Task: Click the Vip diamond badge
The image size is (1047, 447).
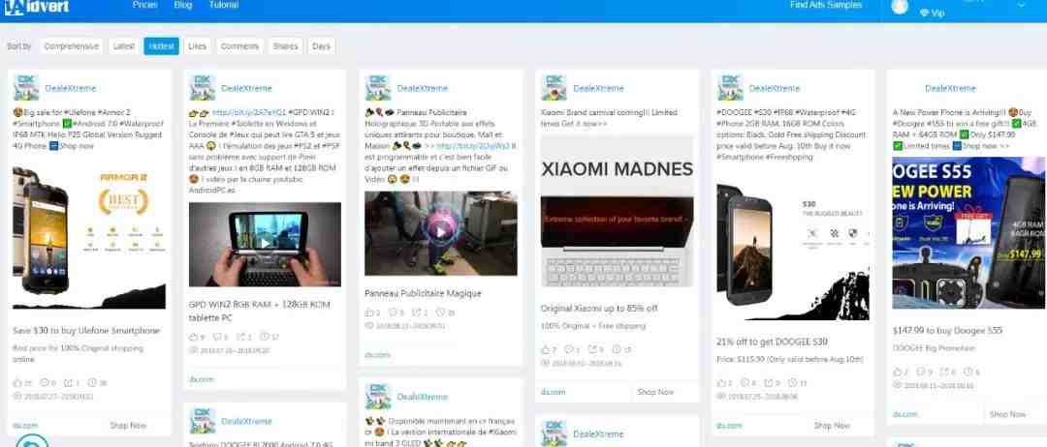Action: pyautogui.click(x=933, y=13)
